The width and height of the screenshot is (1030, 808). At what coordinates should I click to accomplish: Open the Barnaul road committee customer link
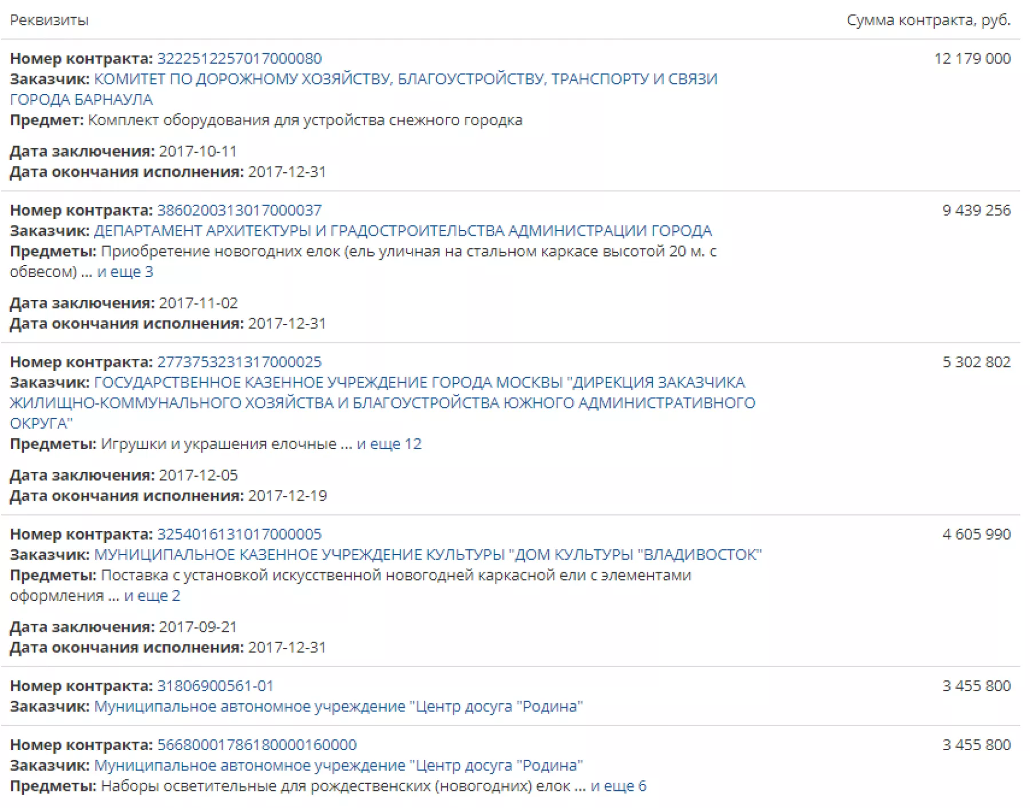[363, 89]
